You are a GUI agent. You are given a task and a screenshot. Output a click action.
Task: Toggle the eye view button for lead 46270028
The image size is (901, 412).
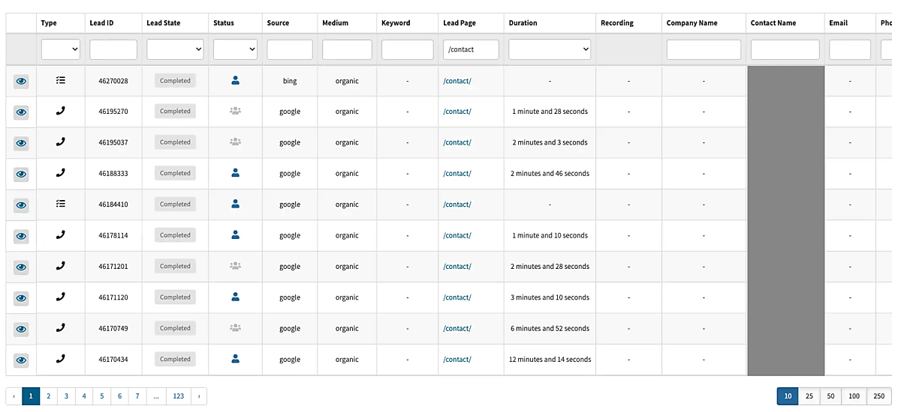point(21,81)
